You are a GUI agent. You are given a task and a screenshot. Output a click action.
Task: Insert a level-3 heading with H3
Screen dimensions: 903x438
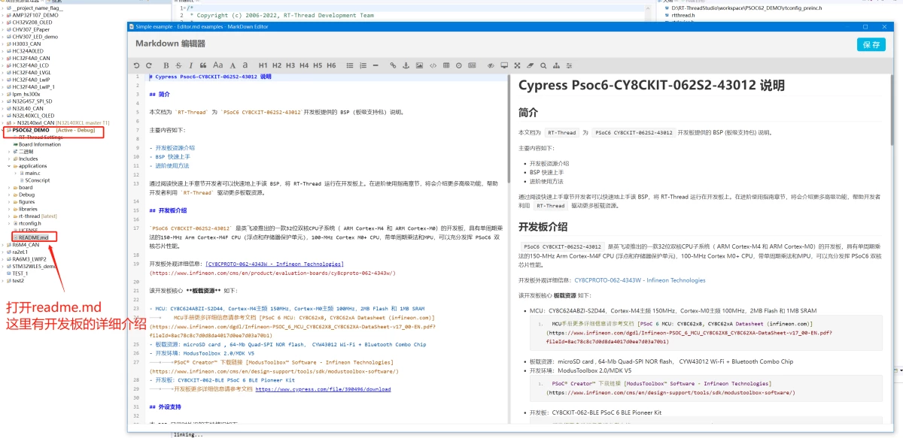290,65
